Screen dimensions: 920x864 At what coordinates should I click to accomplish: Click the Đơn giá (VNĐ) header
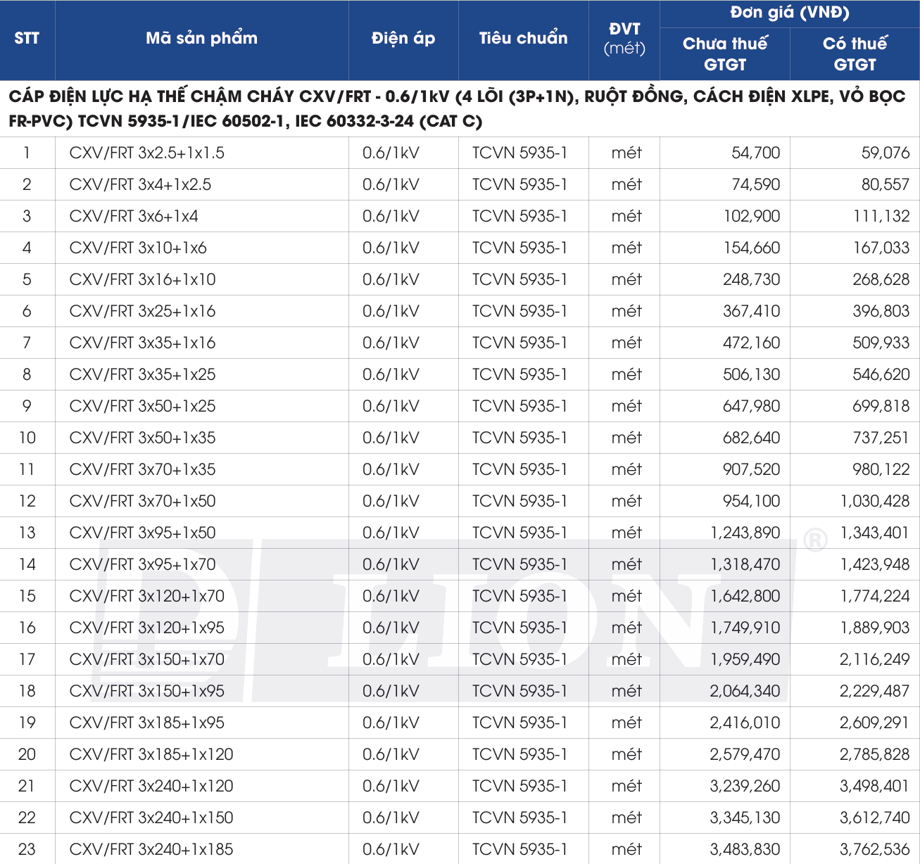789,13
